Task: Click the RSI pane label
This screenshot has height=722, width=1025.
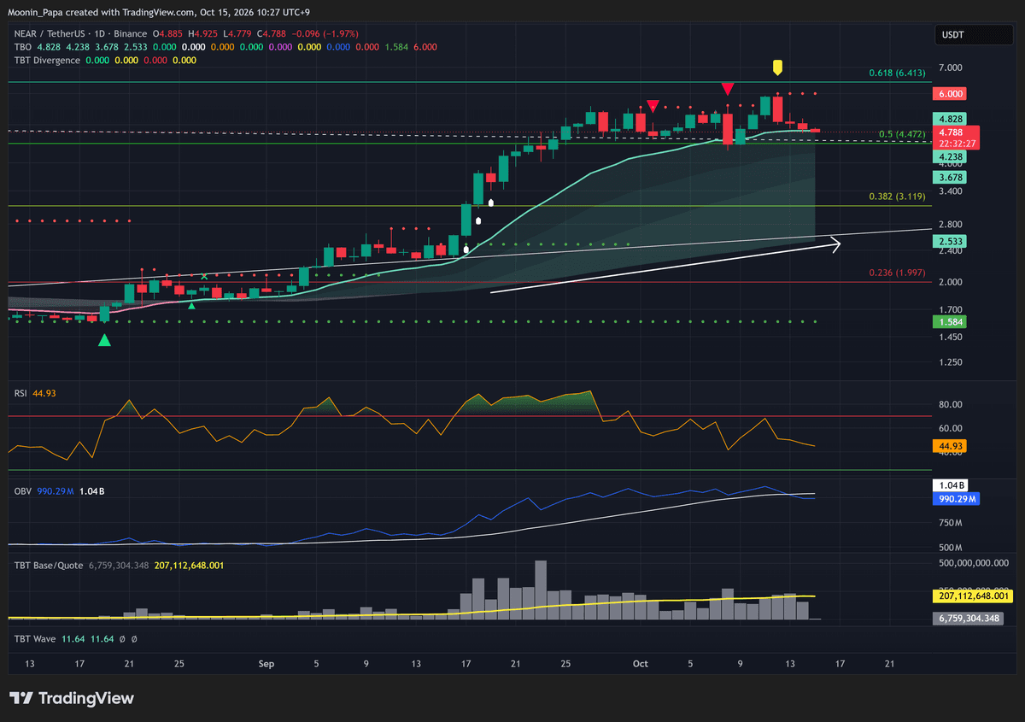Action: click(21, 393)
